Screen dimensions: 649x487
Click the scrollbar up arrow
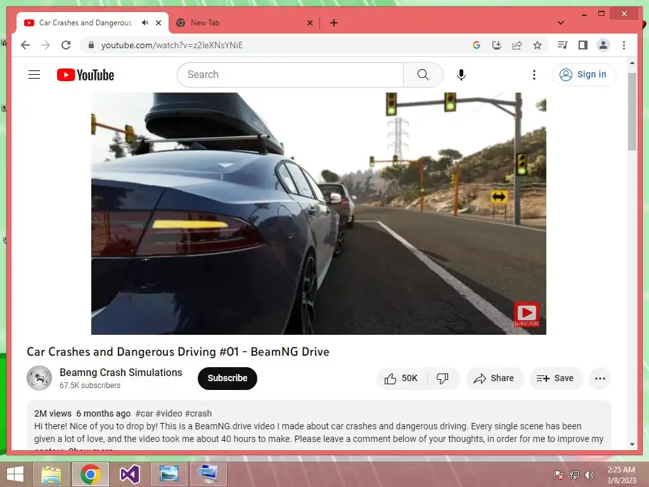(632, 63)
